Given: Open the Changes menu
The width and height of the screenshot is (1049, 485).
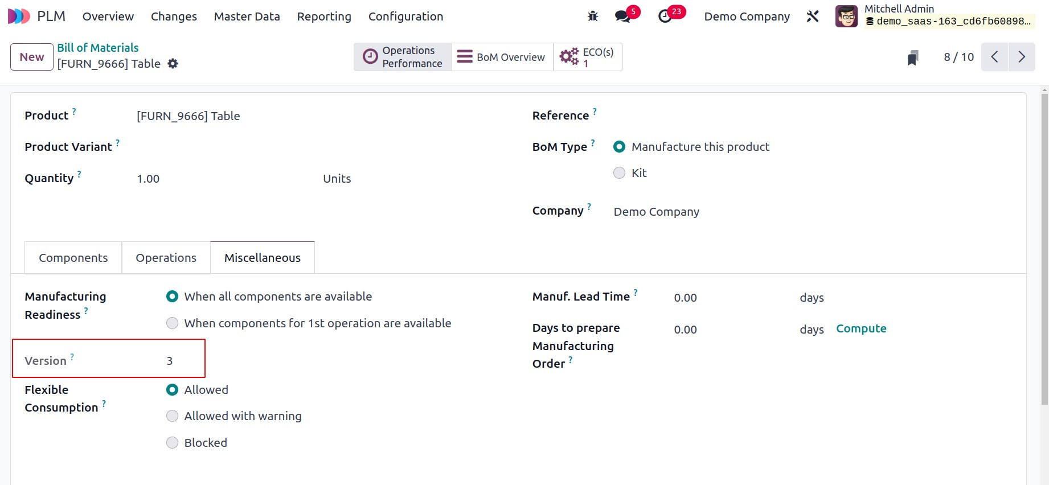Looking at the screenshot, I should pos(174,17).
